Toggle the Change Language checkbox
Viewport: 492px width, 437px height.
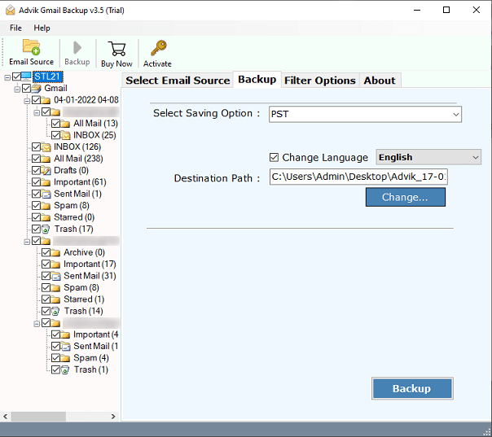tap(274, 157)
